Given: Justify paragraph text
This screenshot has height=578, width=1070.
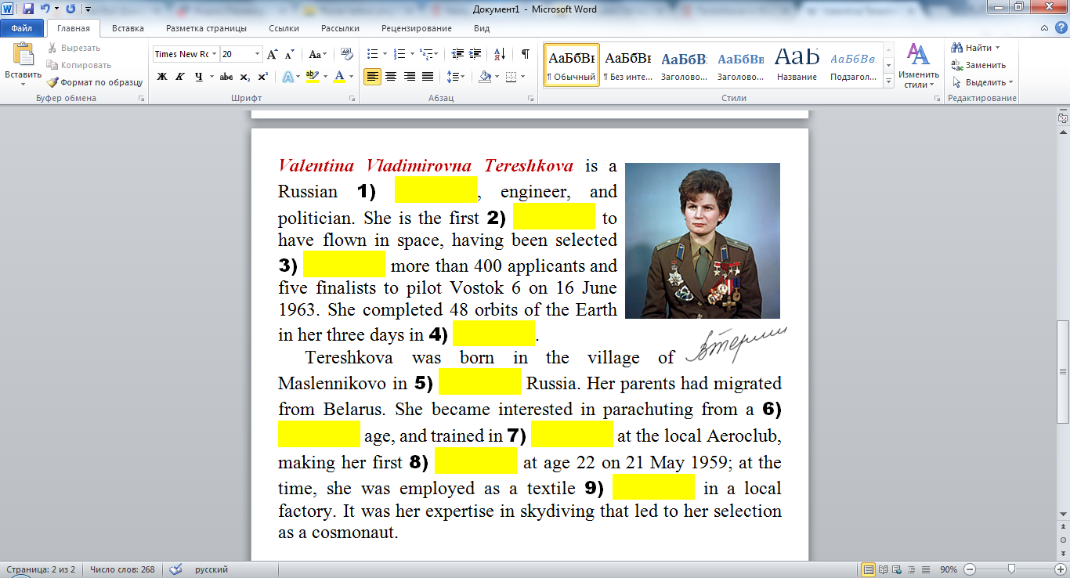Looking at the screenshot, I should (428, 77).
